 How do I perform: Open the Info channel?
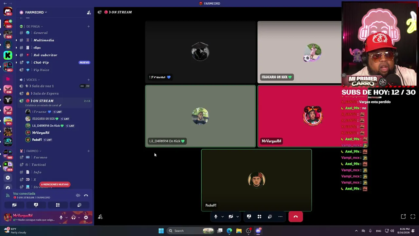coord(55,172)
